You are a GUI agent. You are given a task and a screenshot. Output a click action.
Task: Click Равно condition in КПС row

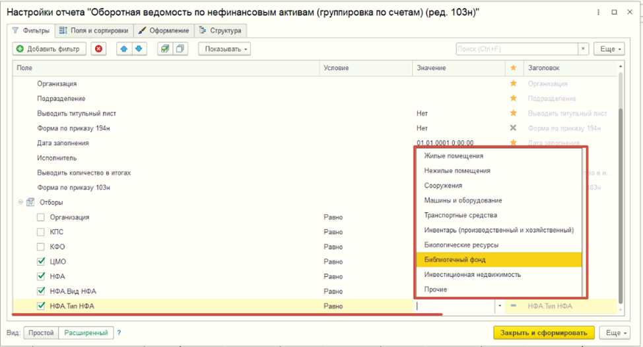pos(333,232)
